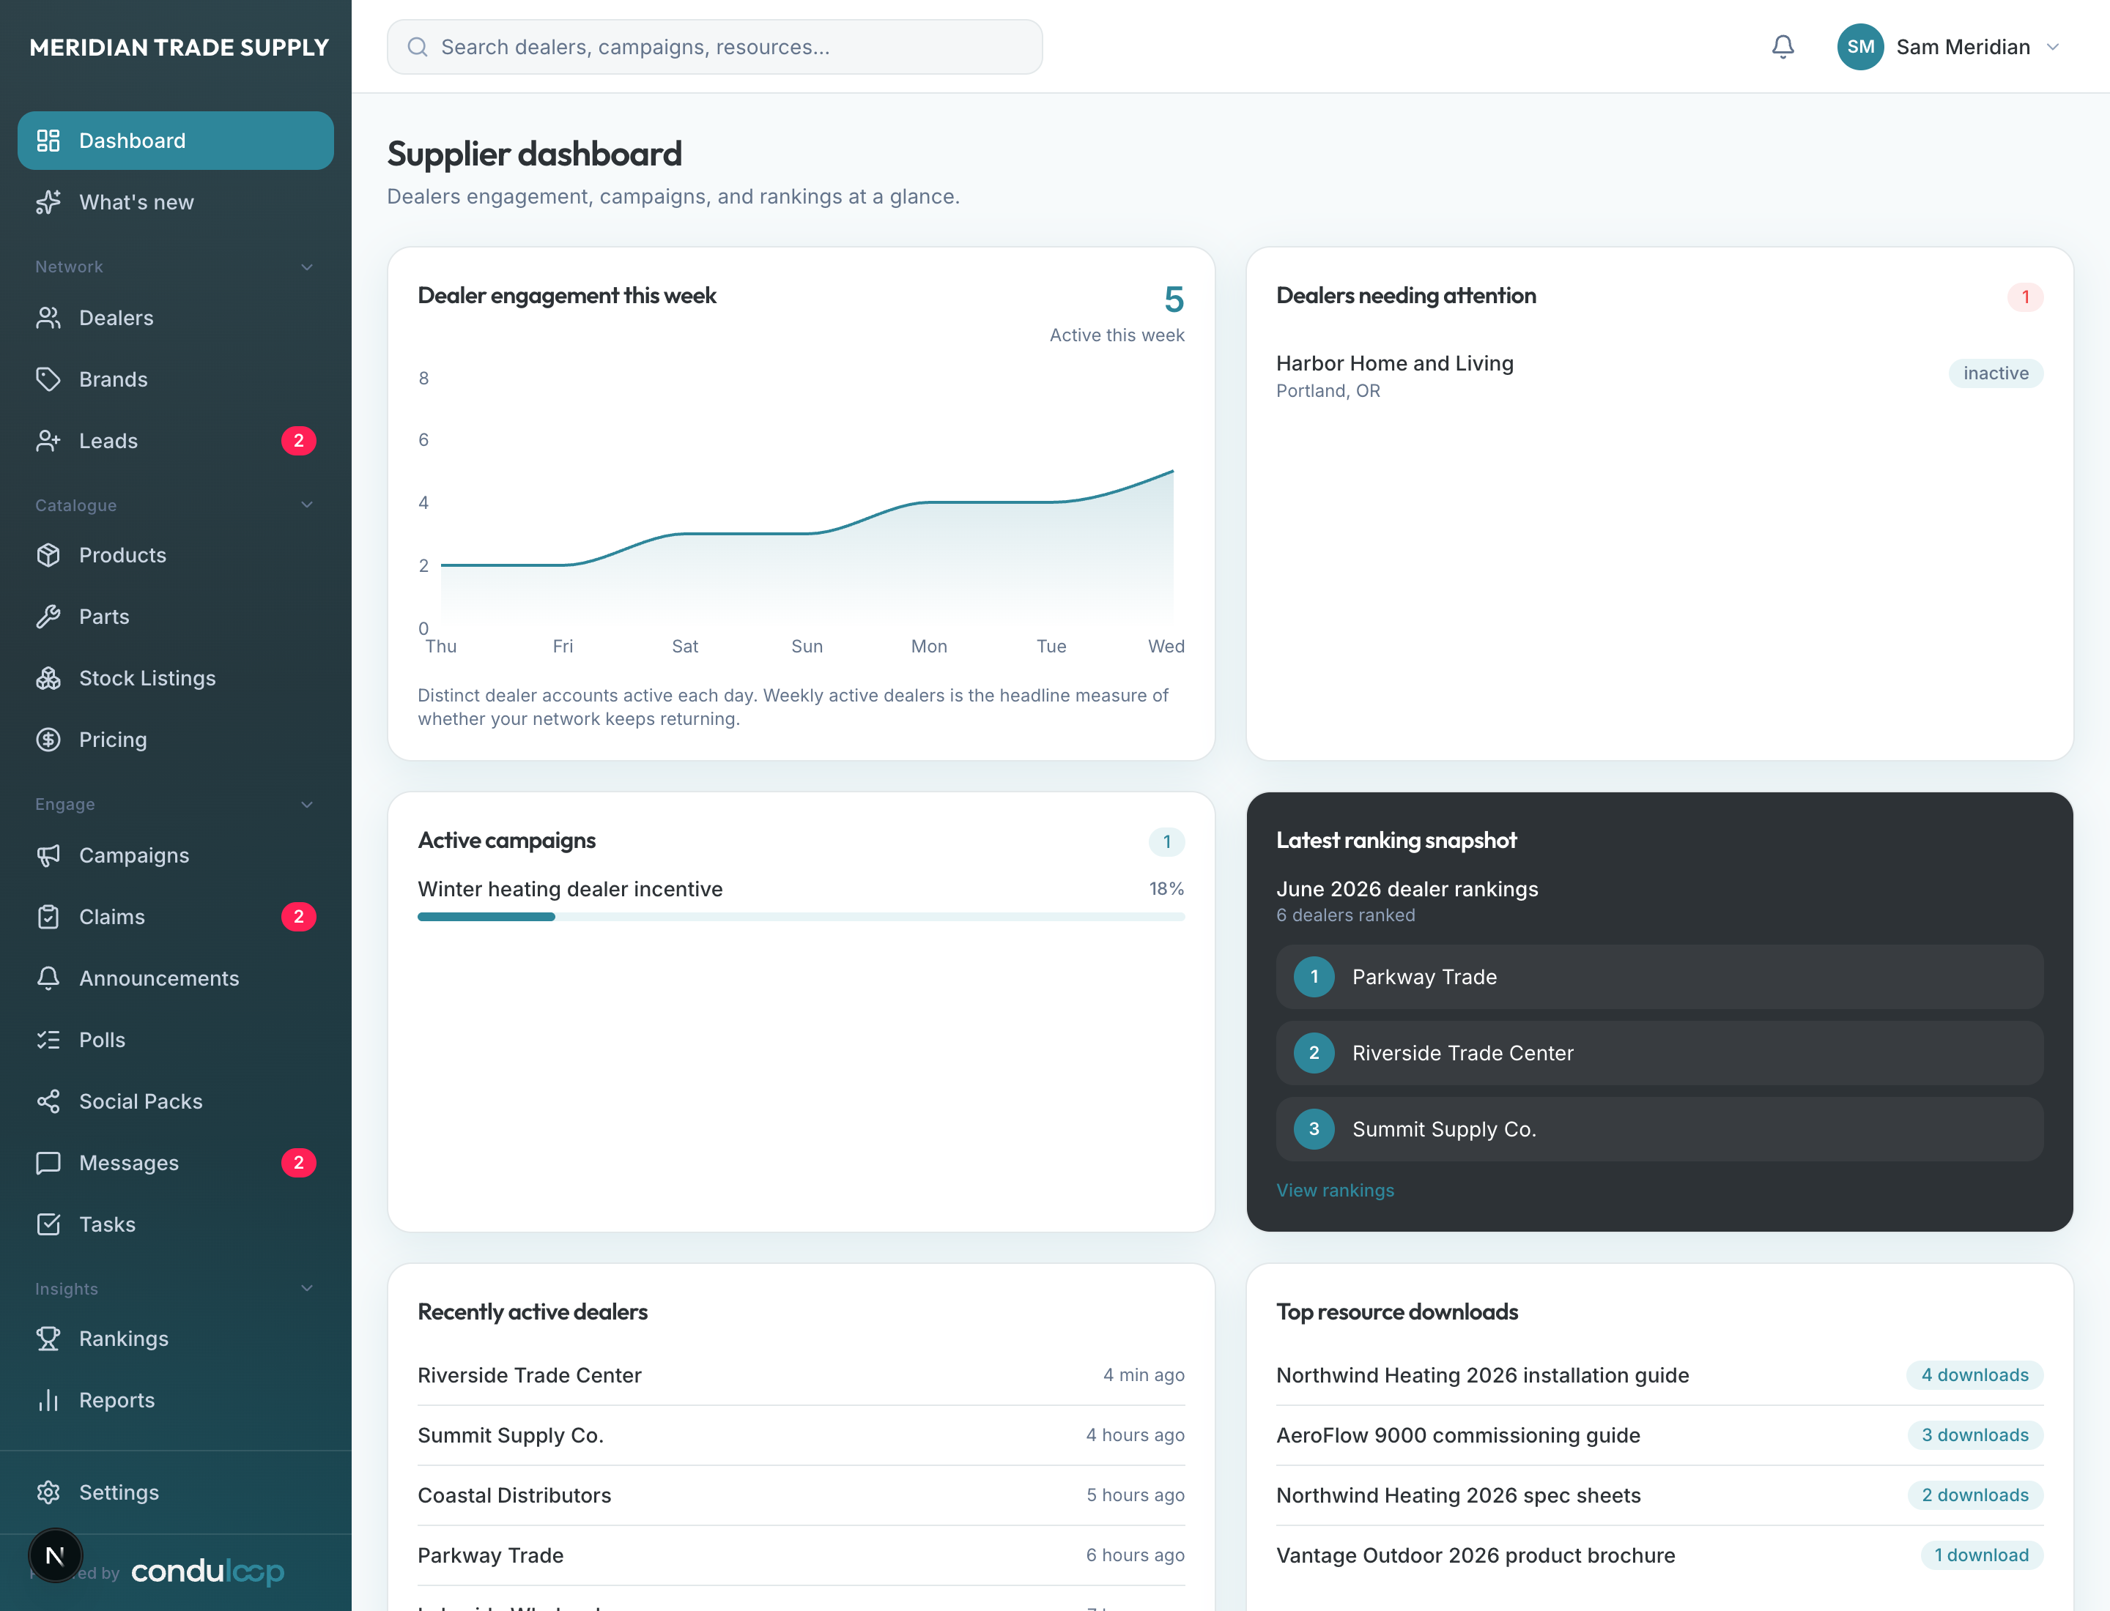Click the Leads add-user icon
Screen dimensions: 2110x1611
tap(48, 441)
